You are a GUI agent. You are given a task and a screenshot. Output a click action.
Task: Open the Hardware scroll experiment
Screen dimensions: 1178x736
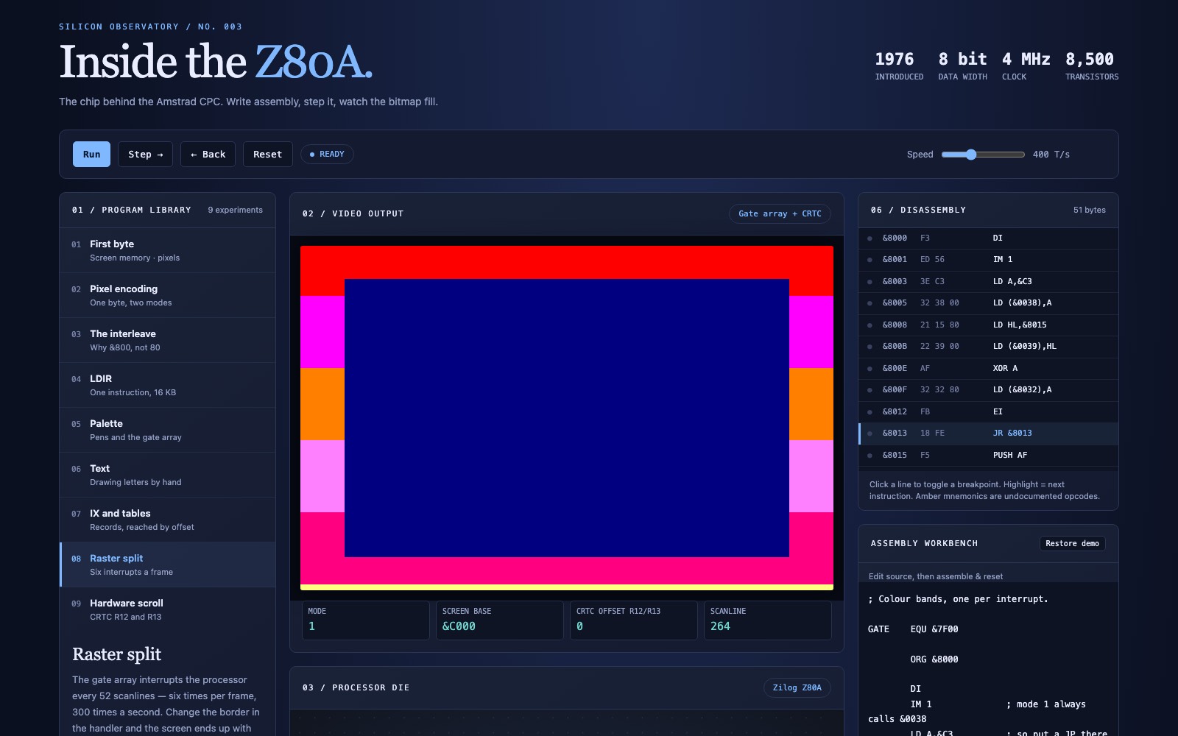point(168,609)
